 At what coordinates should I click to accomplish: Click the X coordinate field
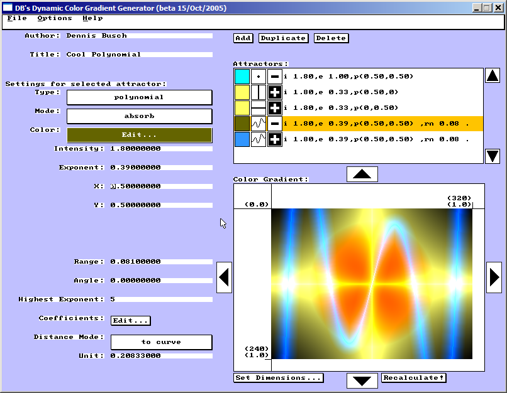point(162,186)
